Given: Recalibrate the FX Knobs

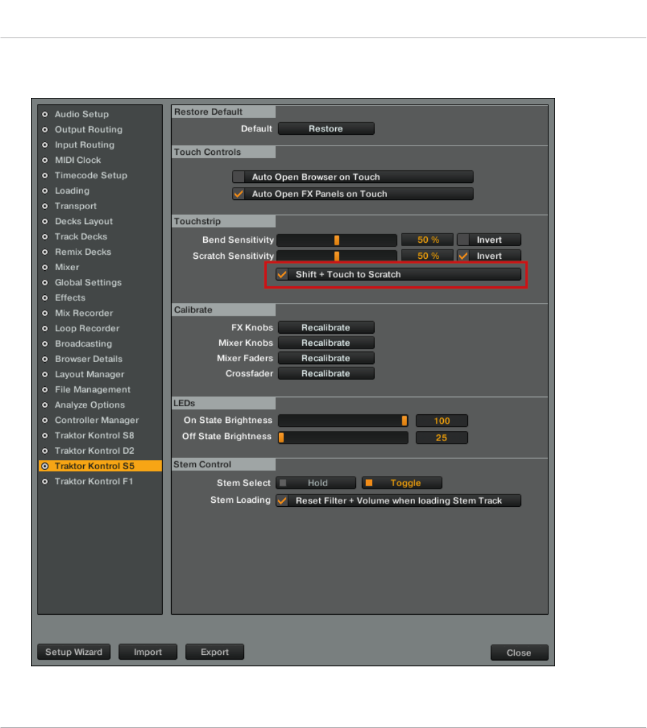Looking at the screenshot, I should coord(326,328).
